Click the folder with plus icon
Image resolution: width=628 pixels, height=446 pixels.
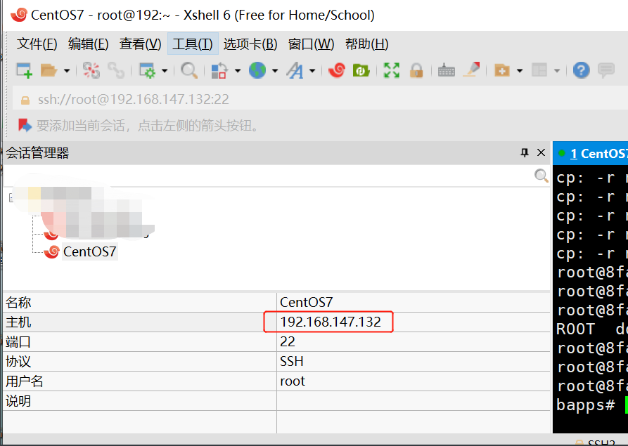pyautogui.click(x=502, y=70)
